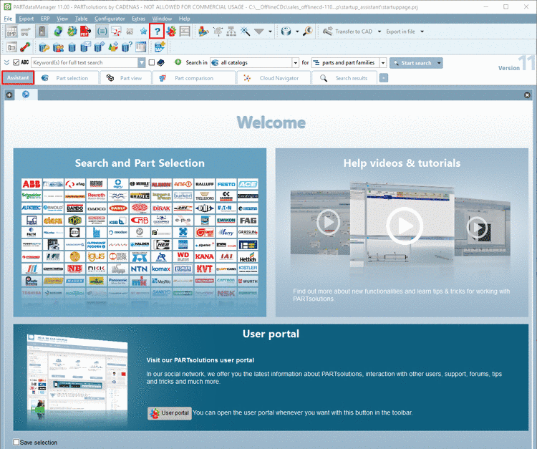
Task: Click the PDF export icon
Action: pyautogui.click(x=85, y=32)
